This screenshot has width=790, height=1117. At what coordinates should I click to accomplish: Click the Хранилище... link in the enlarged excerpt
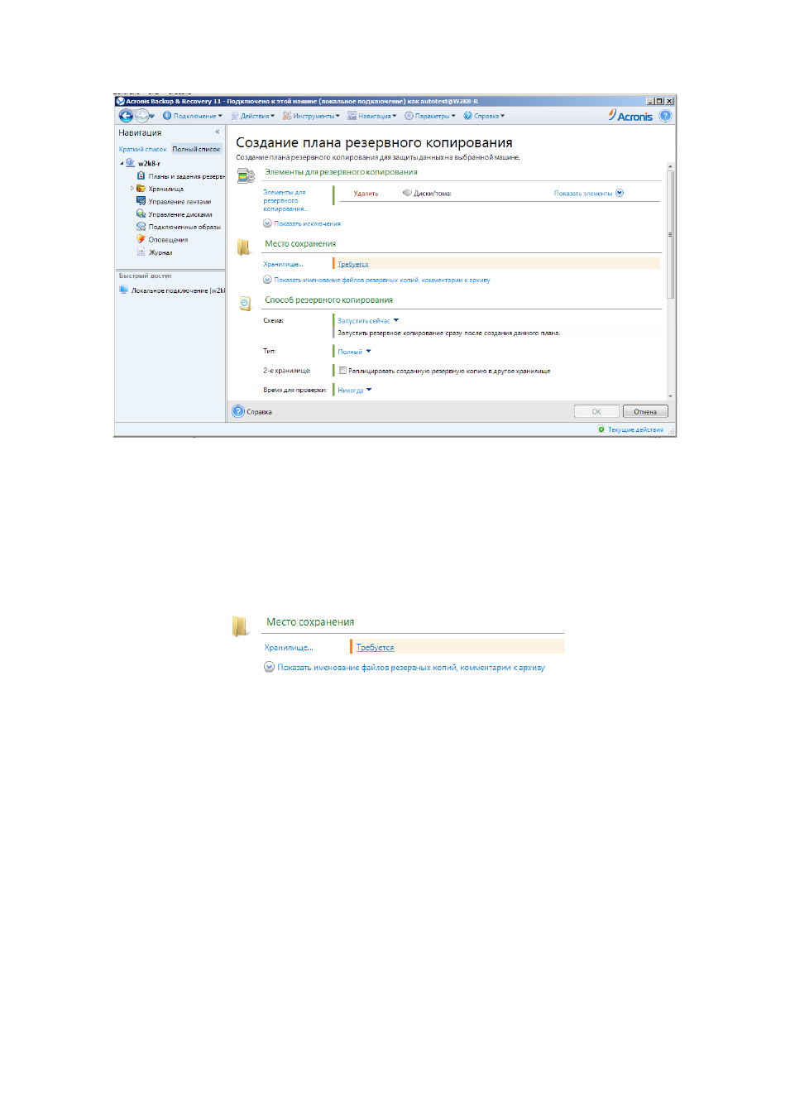289,647
